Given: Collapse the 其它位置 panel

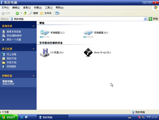Looking at the screenshot, I should pyautogui.click(x=33, y=49).
